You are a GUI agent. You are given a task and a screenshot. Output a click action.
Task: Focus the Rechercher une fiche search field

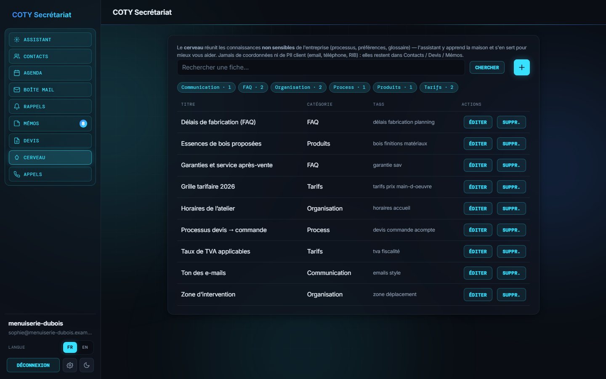(321, 67)
